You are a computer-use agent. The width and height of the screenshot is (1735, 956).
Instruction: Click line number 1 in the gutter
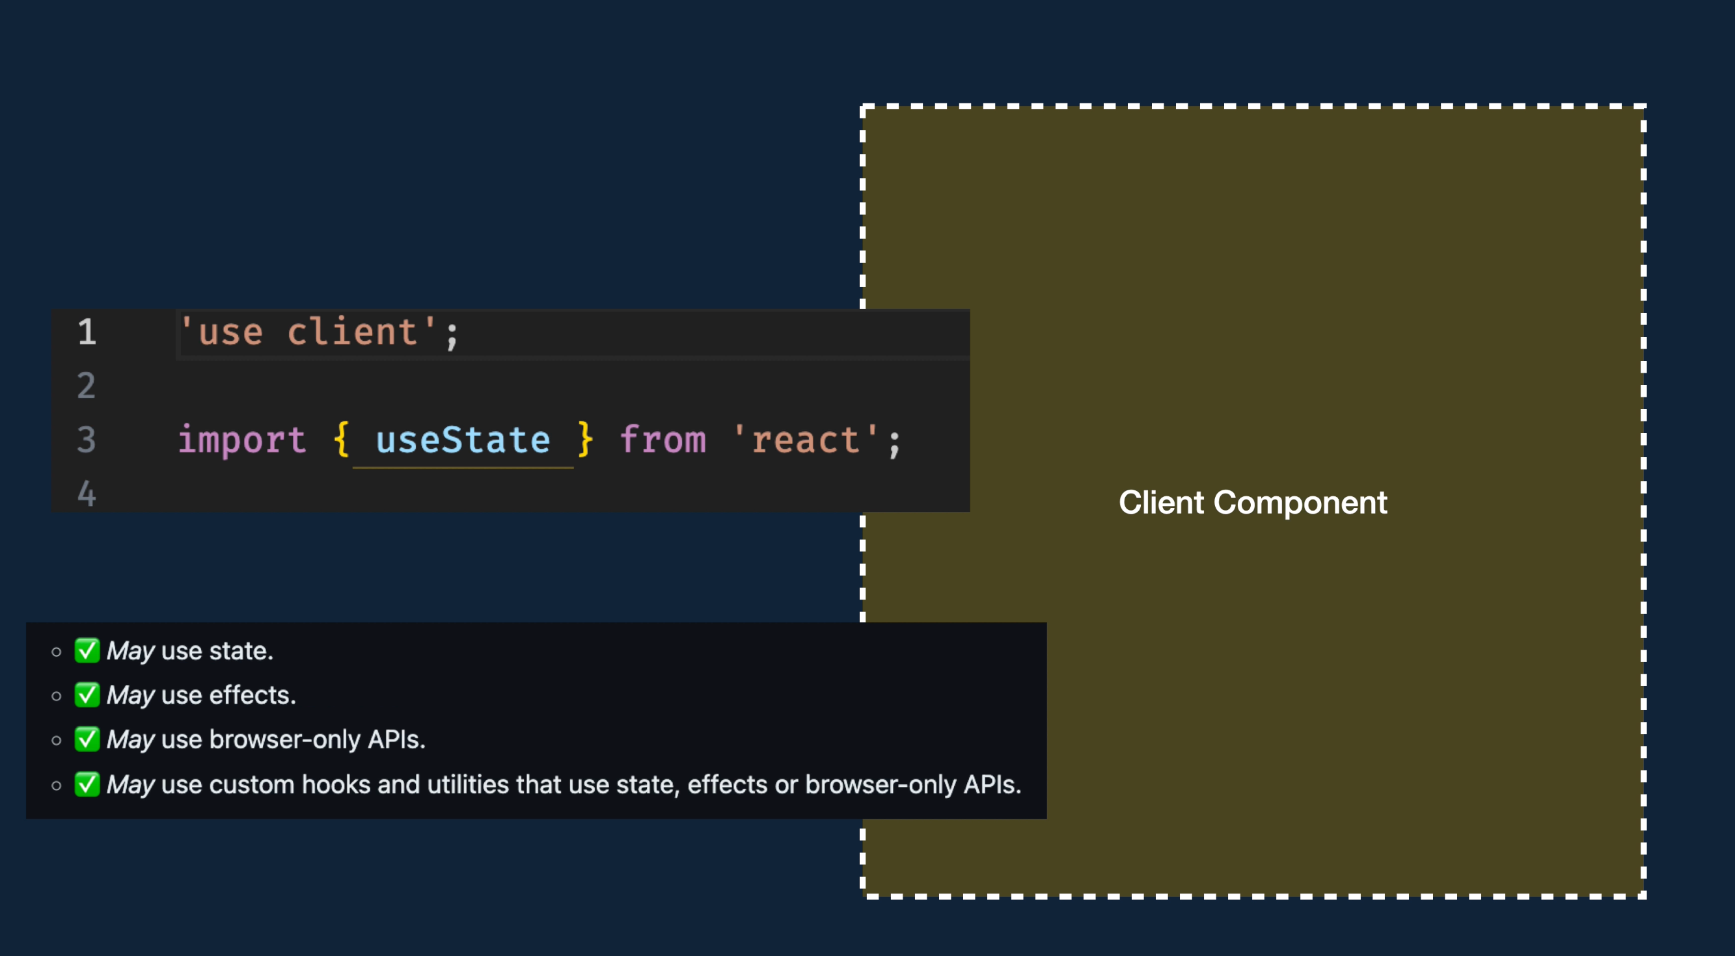pos(87,332)
